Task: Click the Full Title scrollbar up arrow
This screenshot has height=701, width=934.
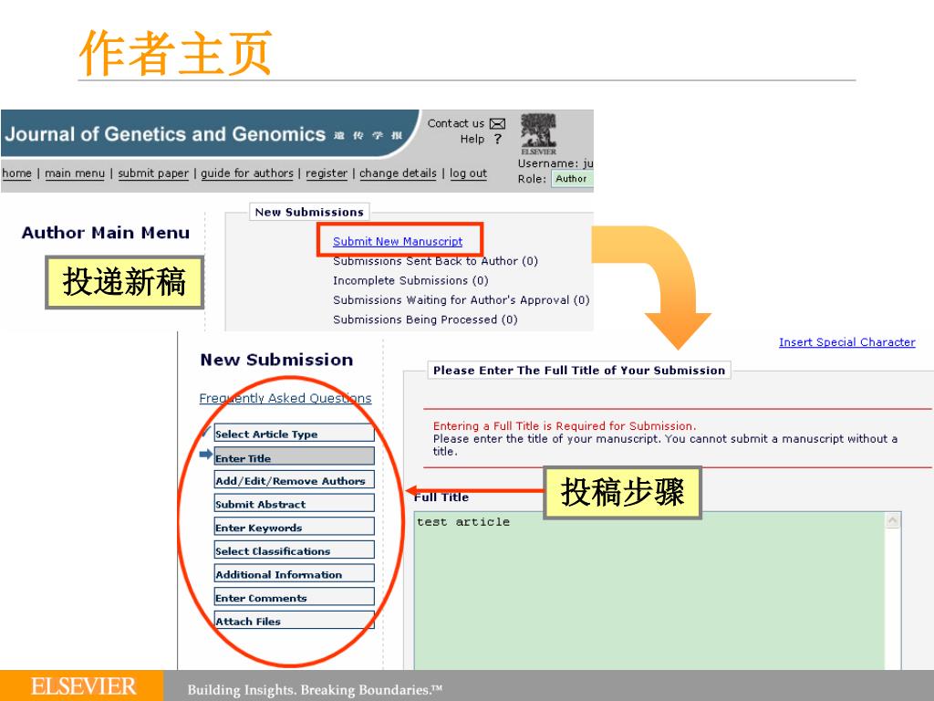Action: (x=892, y=521)
